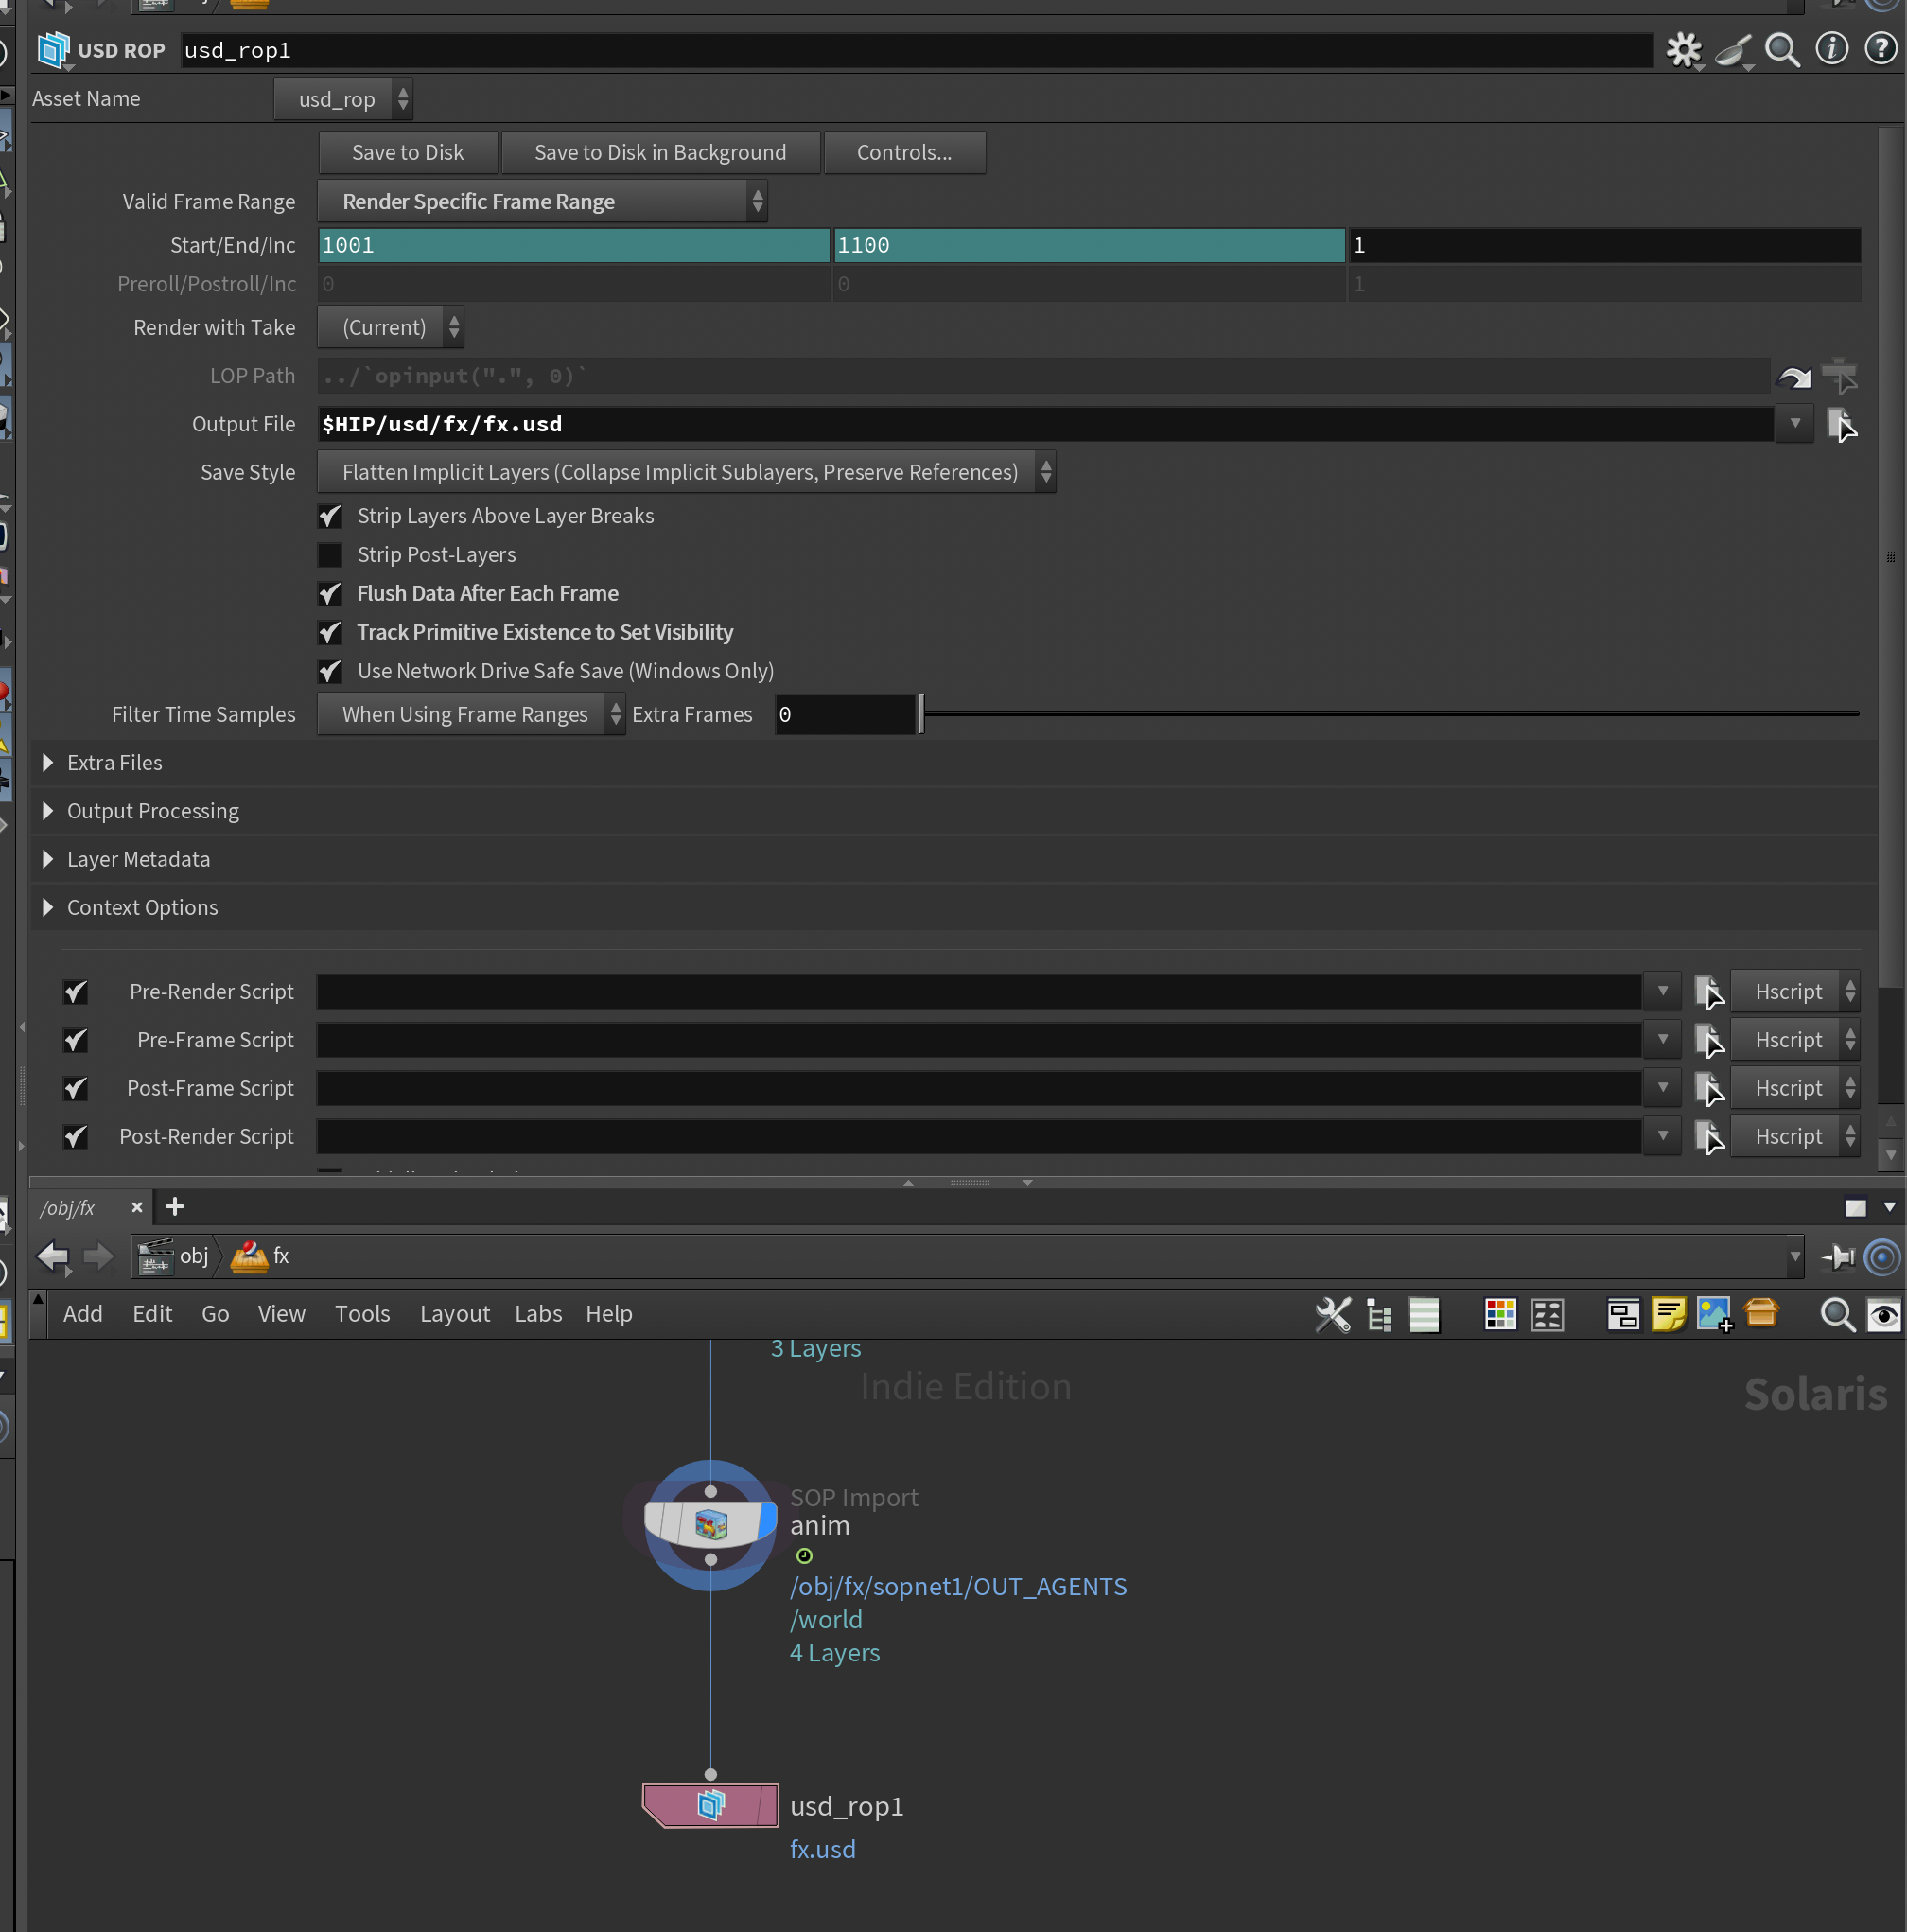The width and height of the screenshot is (1907, 1932).
Task: Enable Strip Post-Layers checkbox
Action: tap(330, 555)
